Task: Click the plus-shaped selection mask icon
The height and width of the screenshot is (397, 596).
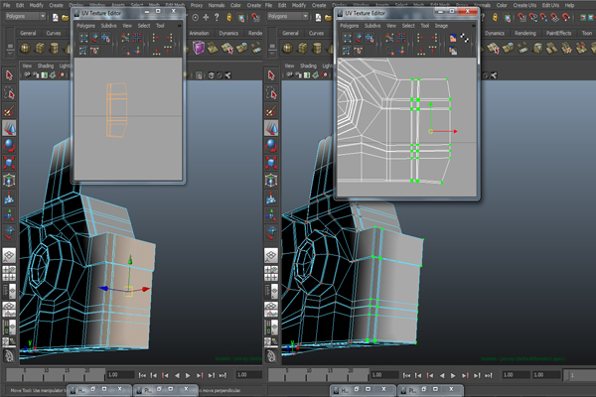Action: 206,17
